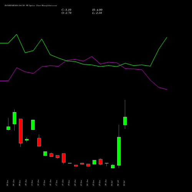Select the red candle above 18 Jun
Viewport: 192px width, 192px height.
pyautogui.click(x=64, y=158)
